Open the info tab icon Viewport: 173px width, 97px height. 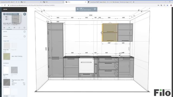24,27
